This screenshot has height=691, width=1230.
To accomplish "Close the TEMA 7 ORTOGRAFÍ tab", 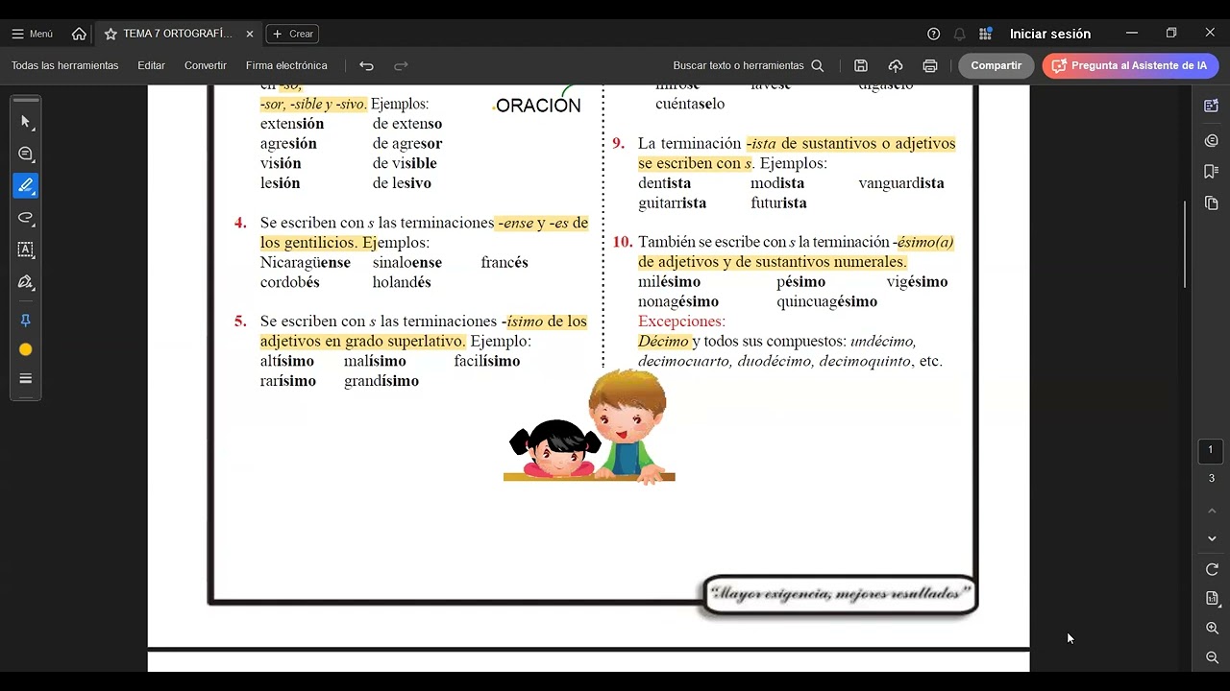I will pyautogui.click(x=250, y=34).
